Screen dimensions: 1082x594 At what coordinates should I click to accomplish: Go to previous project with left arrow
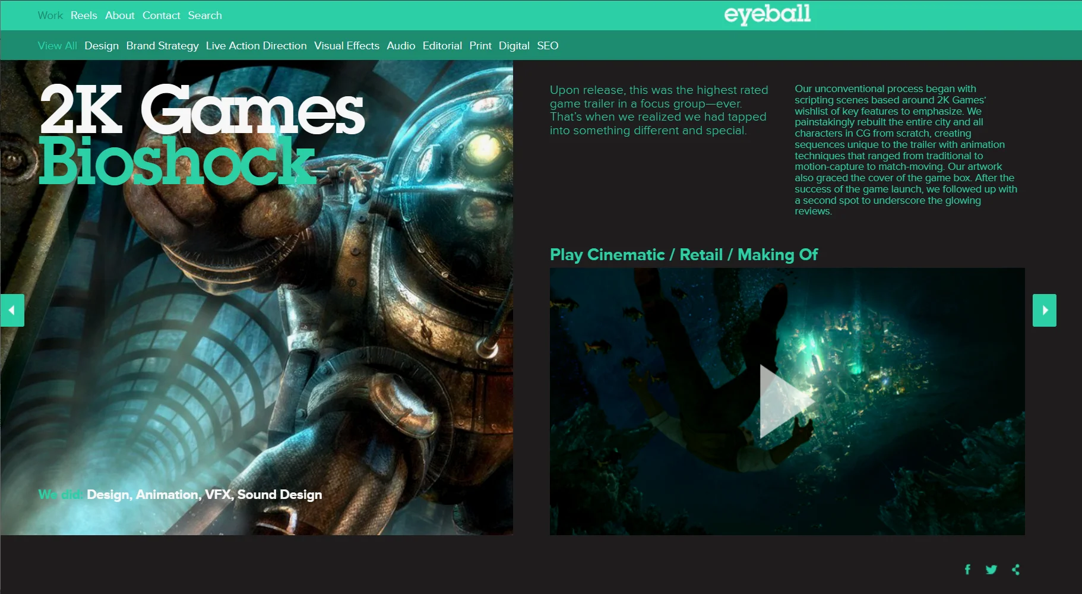pyautogui.click(x=12, y=310)
